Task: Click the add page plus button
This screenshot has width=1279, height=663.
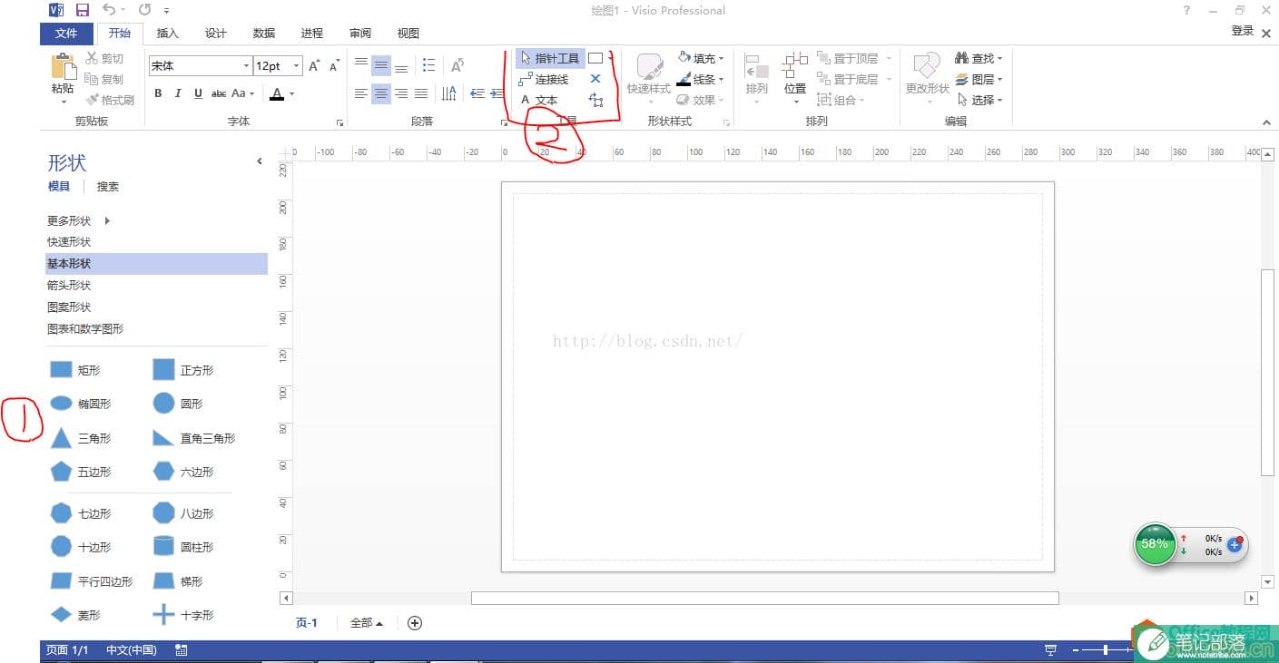Action: [415, 623]
